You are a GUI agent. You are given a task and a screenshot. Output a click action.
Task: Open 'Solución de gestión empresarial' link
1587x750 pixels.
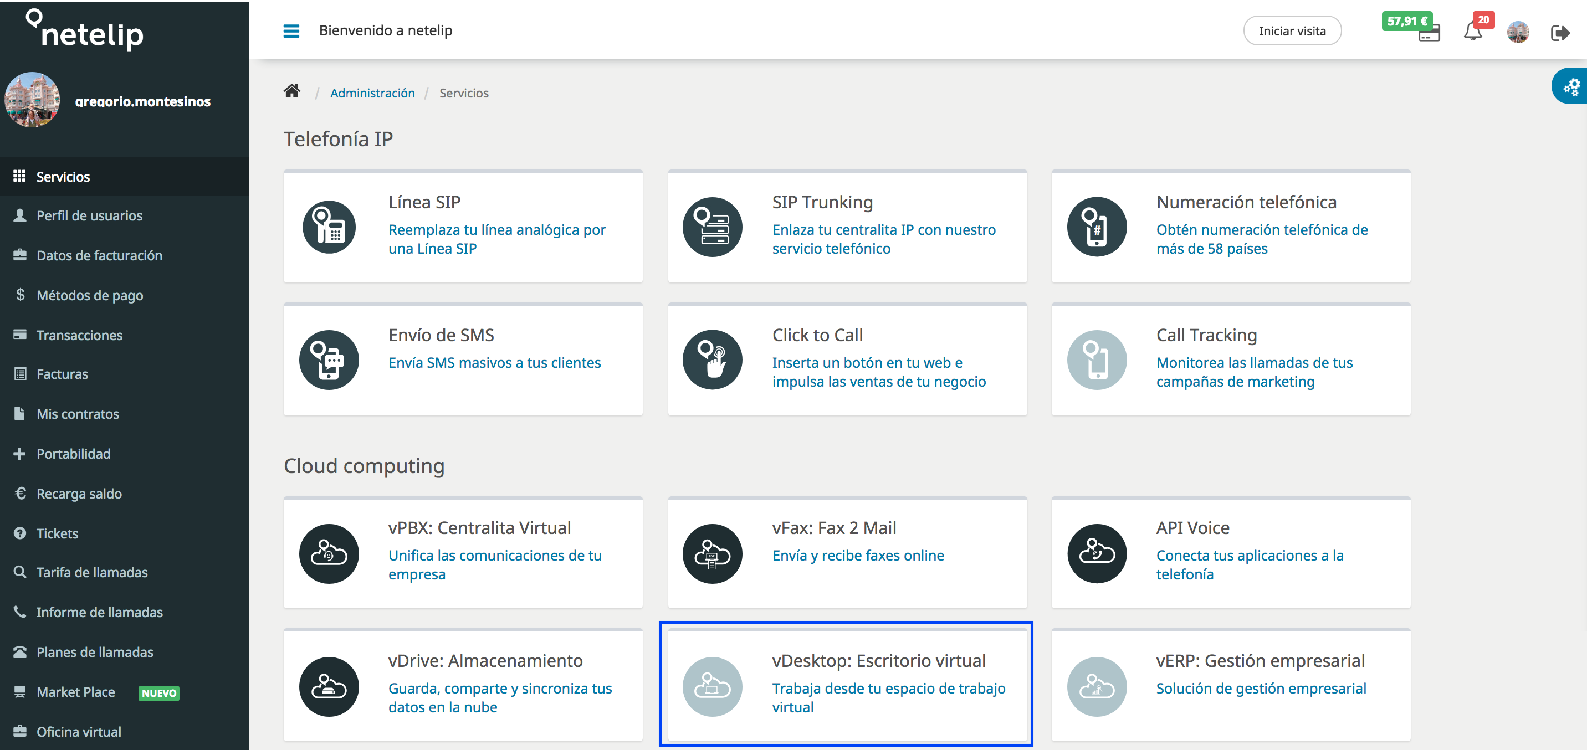click(1261, 689)
